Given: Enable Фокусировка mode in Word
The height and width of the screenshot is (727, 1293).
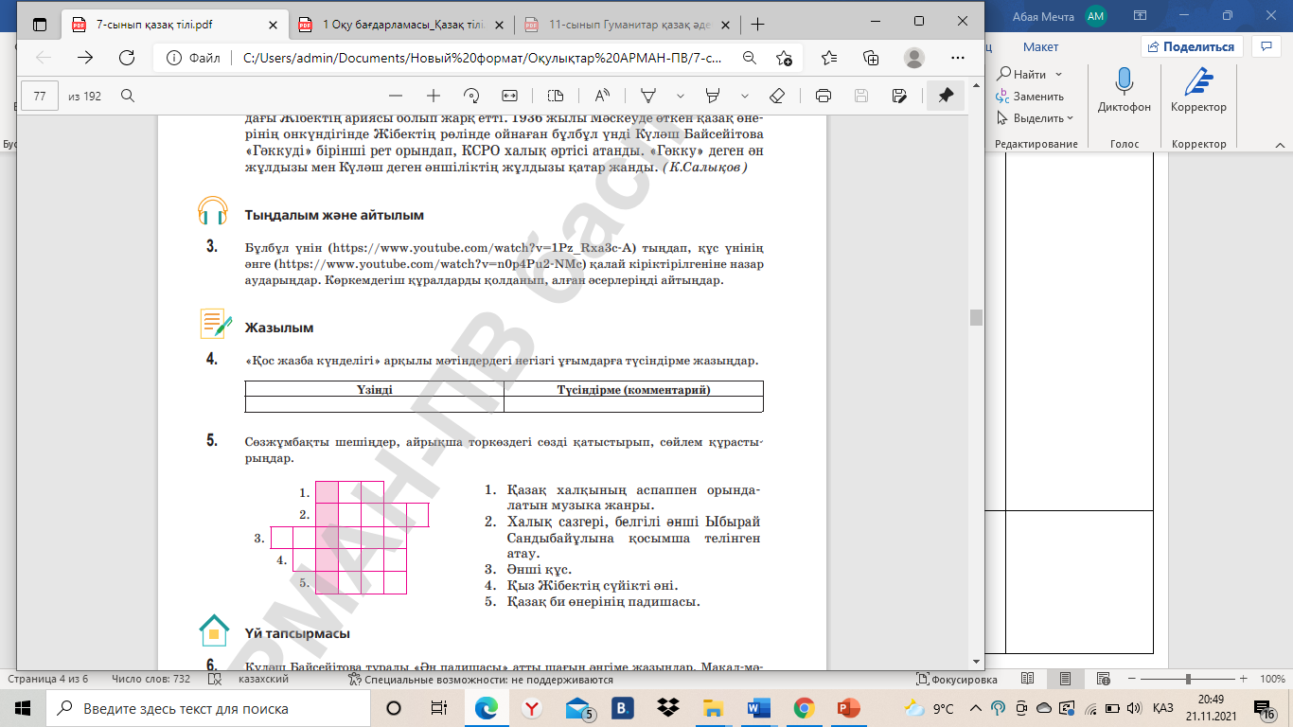Looking at the screenshot, I should [x=957, y=680].
